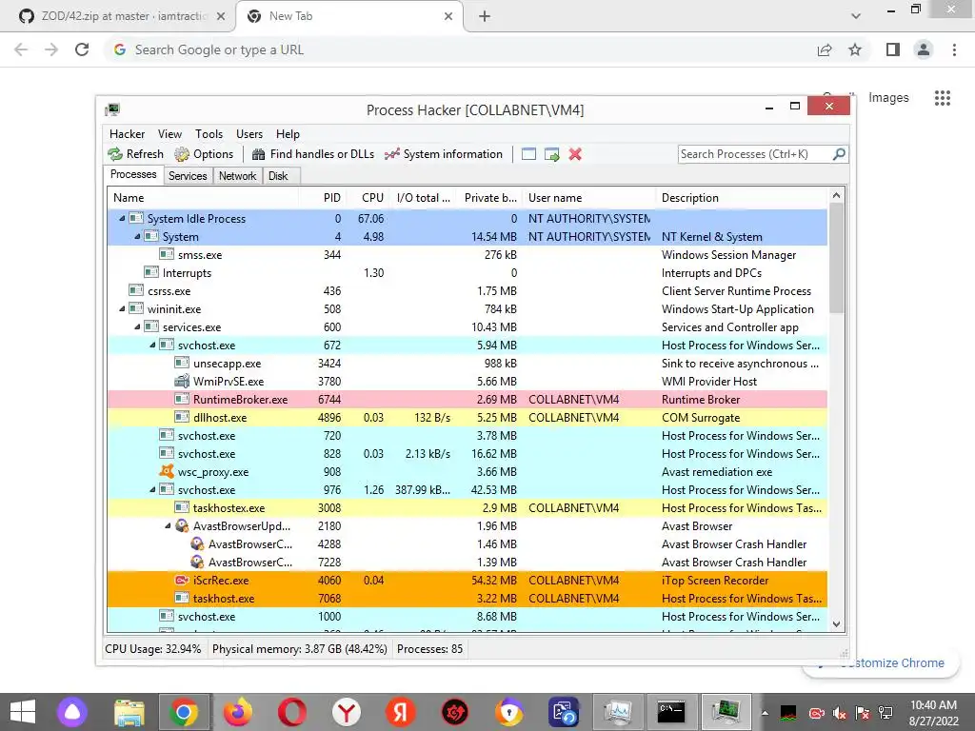The width and height of the screenshot is (975, 731).
Task: Open the View menu
Action: click(169, 134)
